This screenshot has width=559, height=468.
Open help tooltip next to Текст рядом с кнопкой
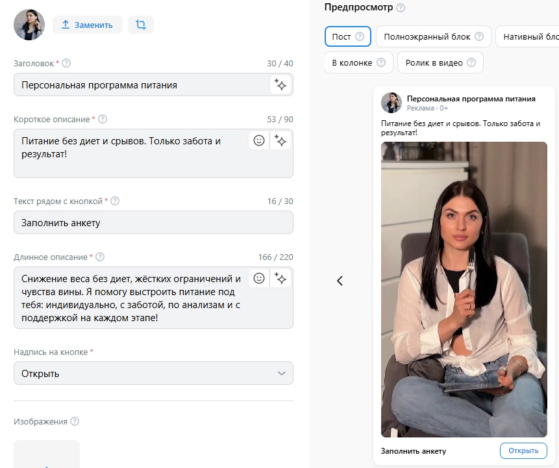[x=115, y=201]
